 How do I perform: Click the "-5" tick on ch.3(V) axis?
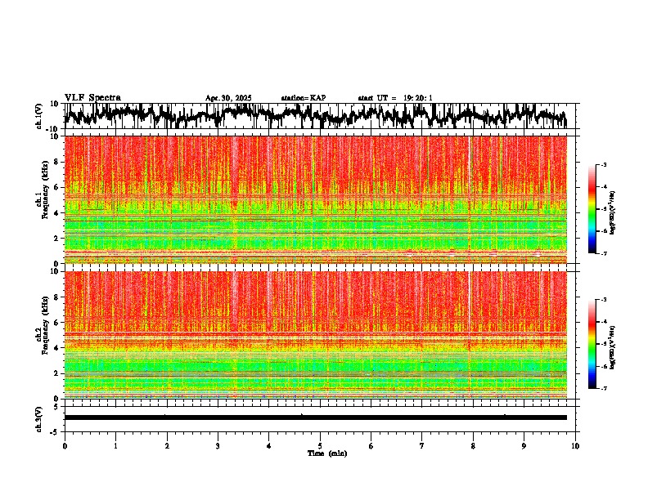(x=56, y=432)
